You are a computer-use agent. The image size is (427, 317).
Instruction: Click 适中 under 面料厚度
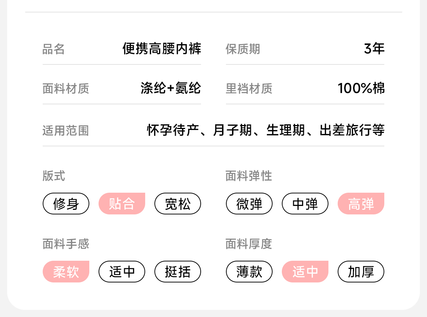(x=305, y=272)
